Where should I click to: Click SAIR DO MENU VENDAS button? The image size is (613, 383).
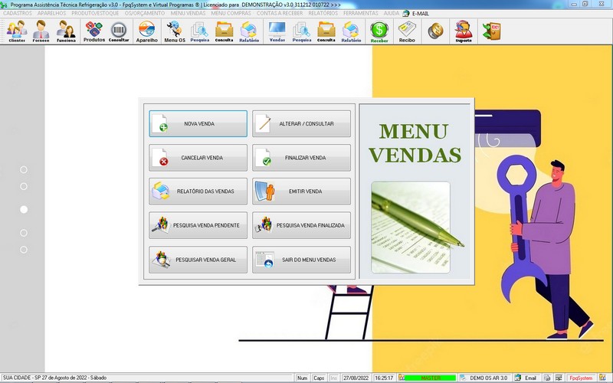(x=301, y=260)
